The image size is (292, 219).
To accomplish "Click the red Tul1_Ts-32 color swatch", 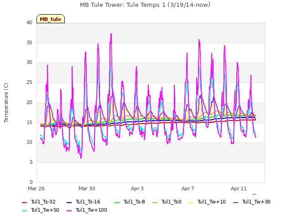I will click(x=24, y=203).
